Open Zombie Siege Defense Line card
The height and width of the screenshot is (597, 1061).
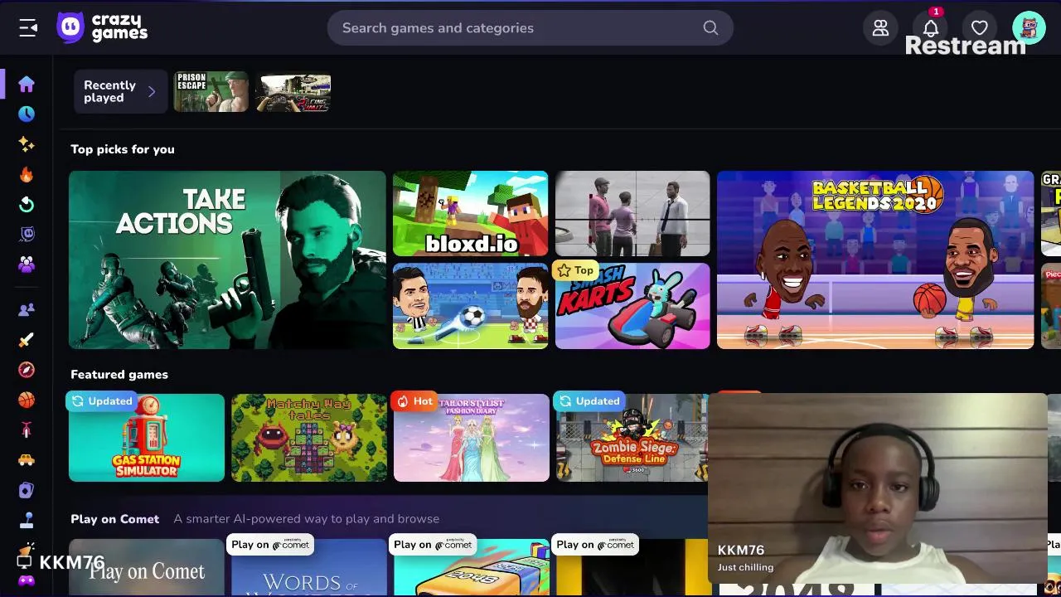632,438
